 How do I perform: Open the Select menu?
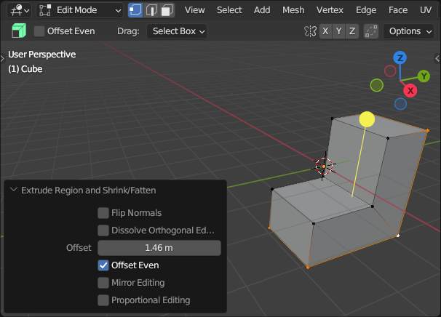229,10
